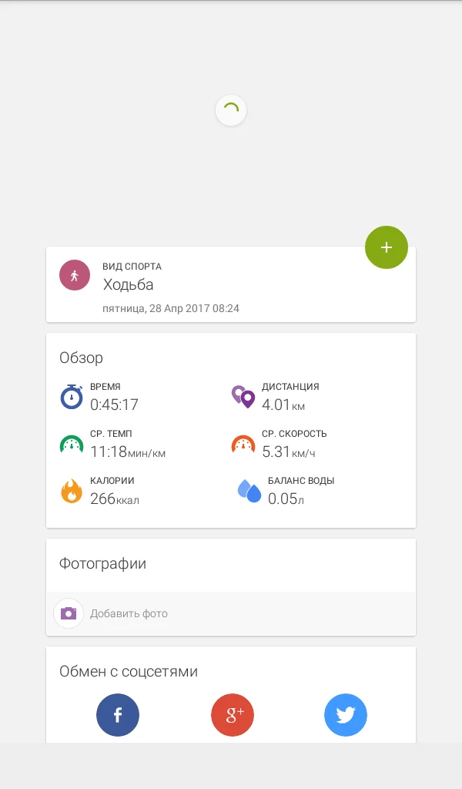
Task: Tap the Обзор section heading
Action: click(x=81, y=358)
